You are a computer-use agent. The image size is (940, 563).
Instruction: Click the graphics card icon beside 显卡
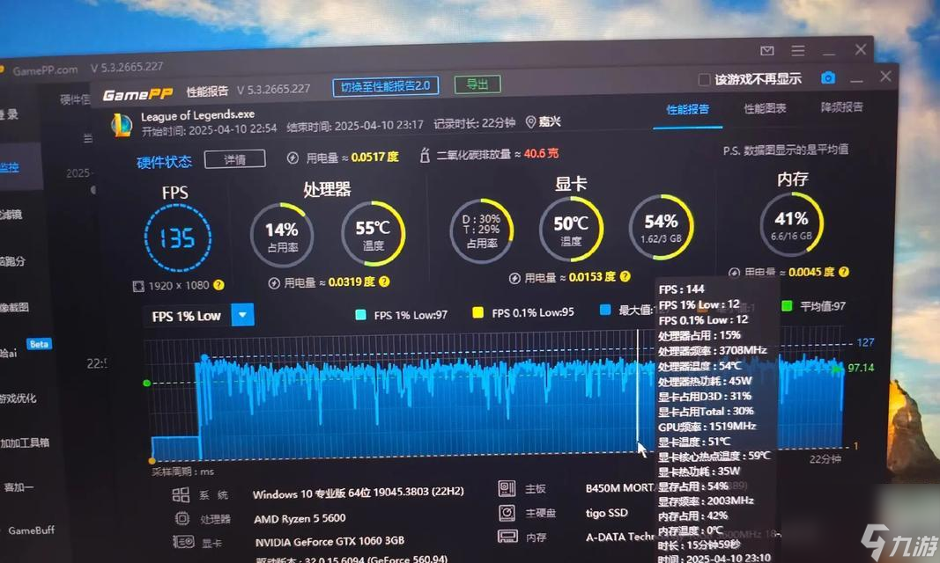click(183, 542)
